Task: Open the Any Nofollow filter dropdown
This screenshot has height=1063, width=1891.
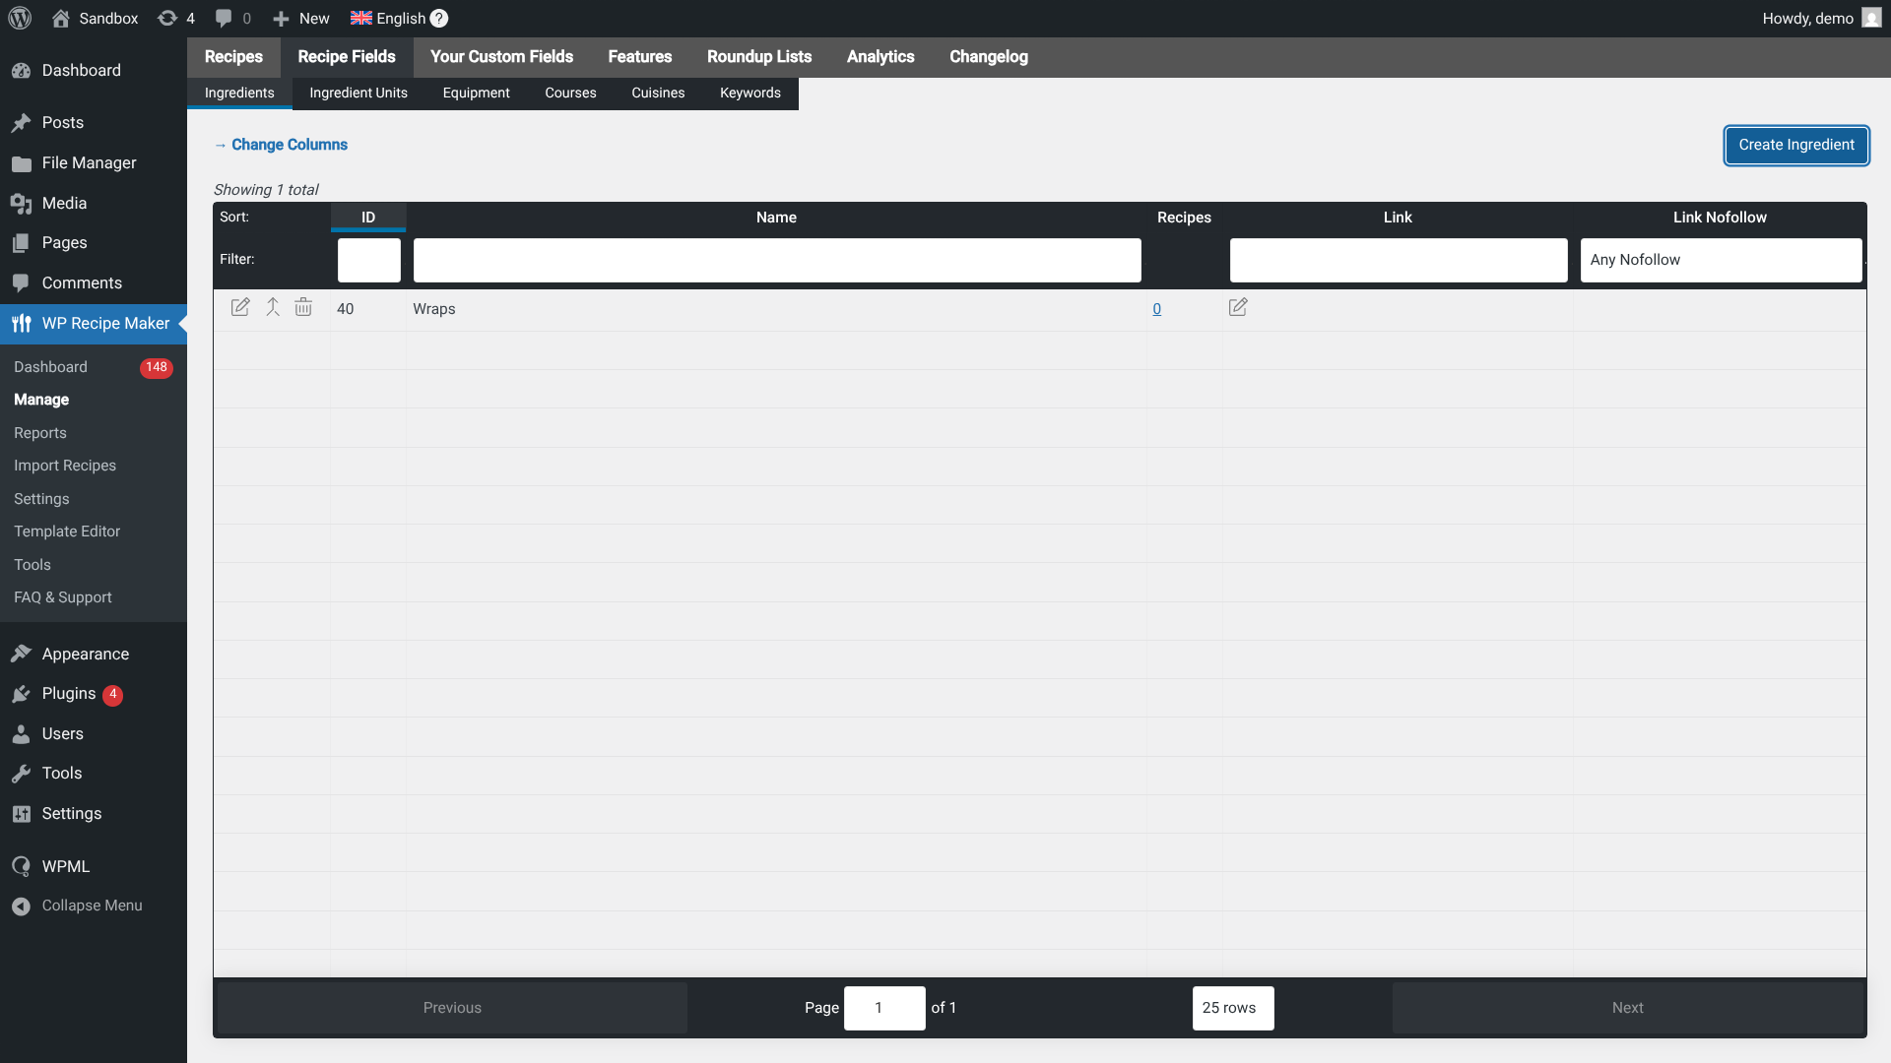Action: 1721,260
